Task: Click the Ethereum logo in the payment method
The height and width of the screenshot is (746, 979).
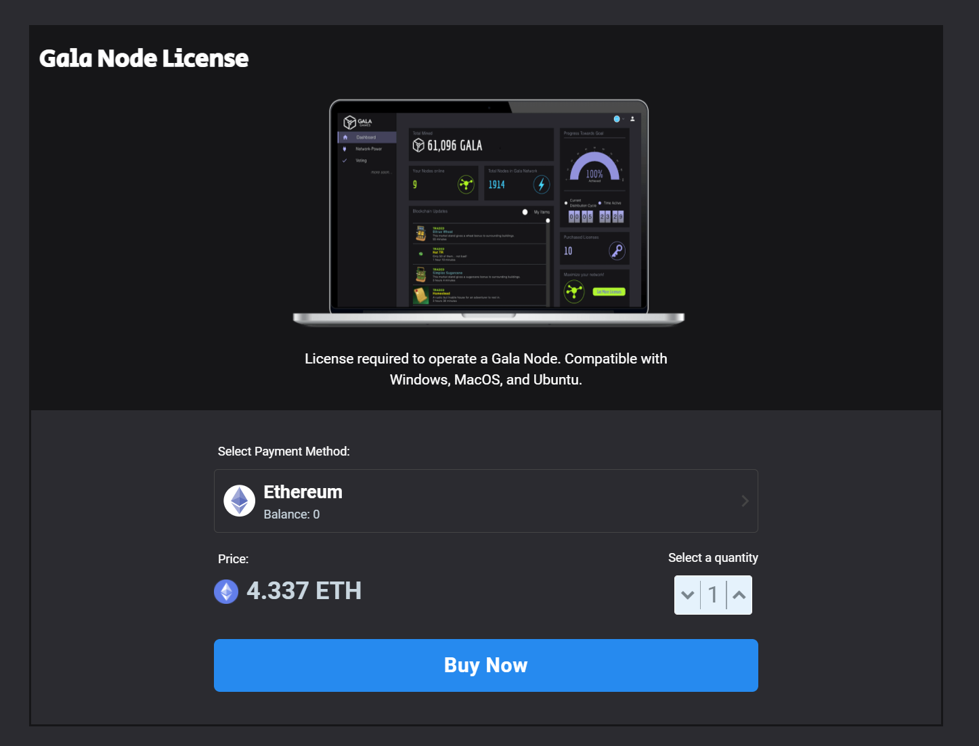Action: 240,501
